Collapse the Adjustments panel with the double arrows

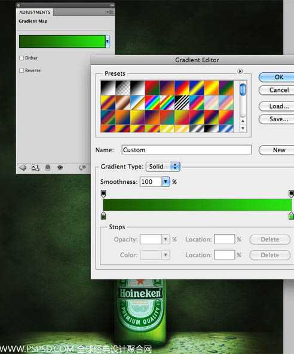(x=112, y=5)
